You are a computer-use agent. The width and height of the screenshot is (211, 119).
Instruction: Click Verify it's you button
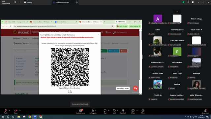click(x=122, y=26)
